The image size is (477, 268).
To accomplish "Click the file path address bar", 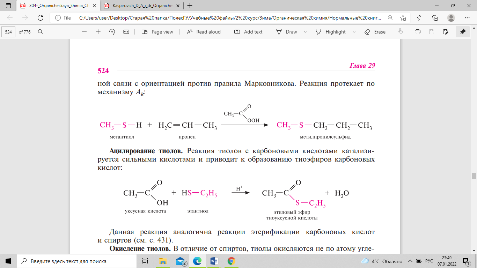I will coord(230,18).
